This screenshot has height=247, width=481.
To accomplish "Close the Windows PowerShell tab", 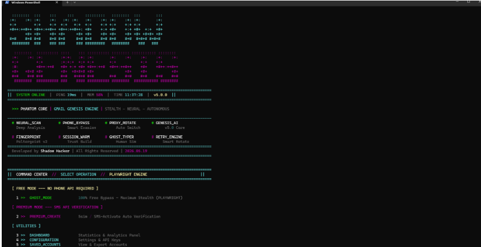I will pos(57,2).
